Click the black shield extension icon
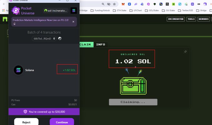 (155, 4)
